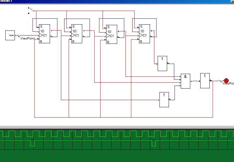The height and width of the screenshot is (162, 234).
Task: Click the second low pulse in lower waveform
Action: [x=154, y=143]
